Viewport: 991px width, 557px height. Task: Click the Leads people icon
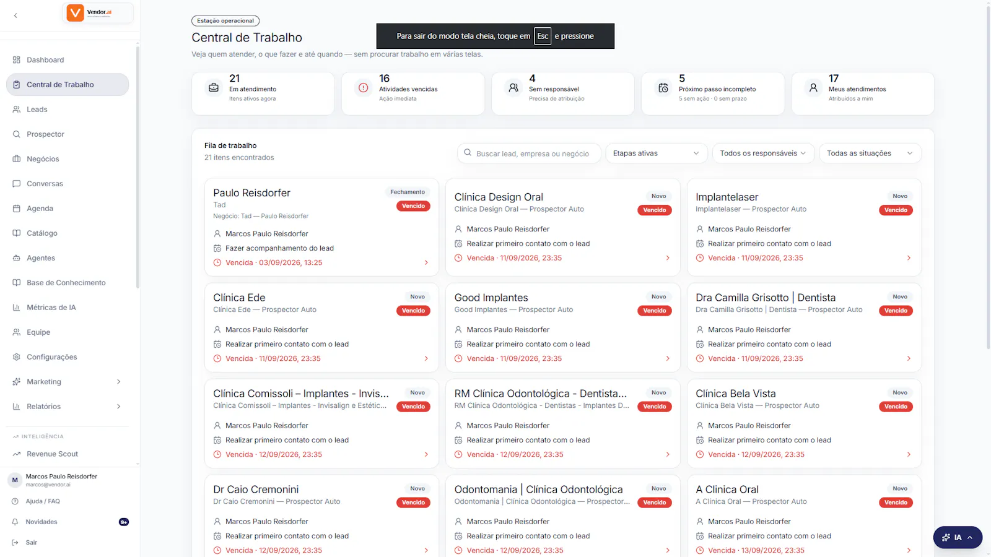click(17, 110)
